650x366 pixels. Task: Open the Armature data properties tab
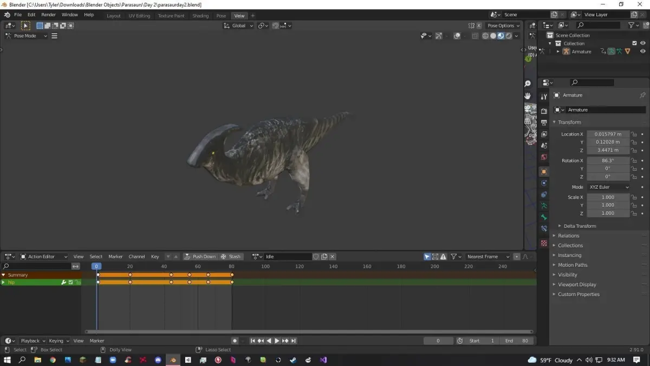point(544,206)
